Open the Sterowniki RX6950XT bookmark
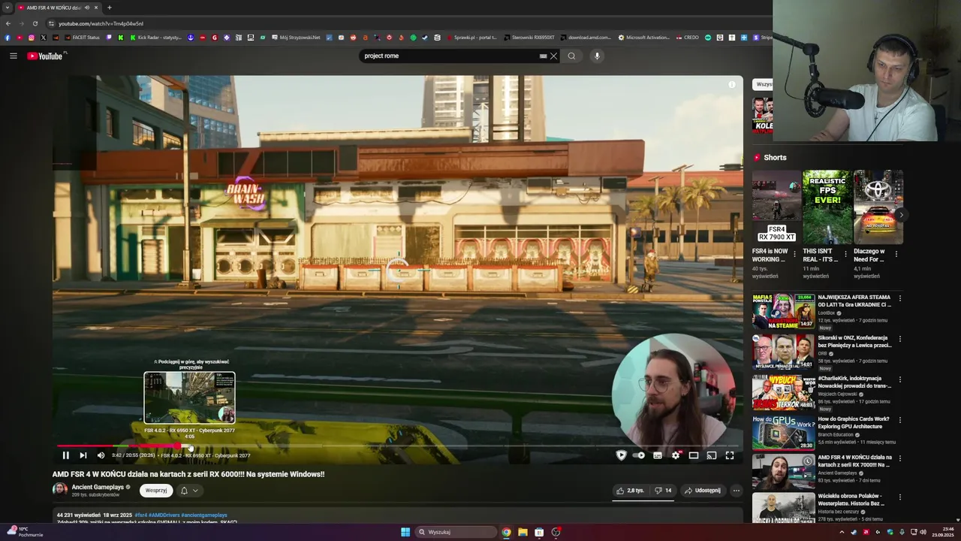Viewport: 961px width, 541px height. [529, 37]
